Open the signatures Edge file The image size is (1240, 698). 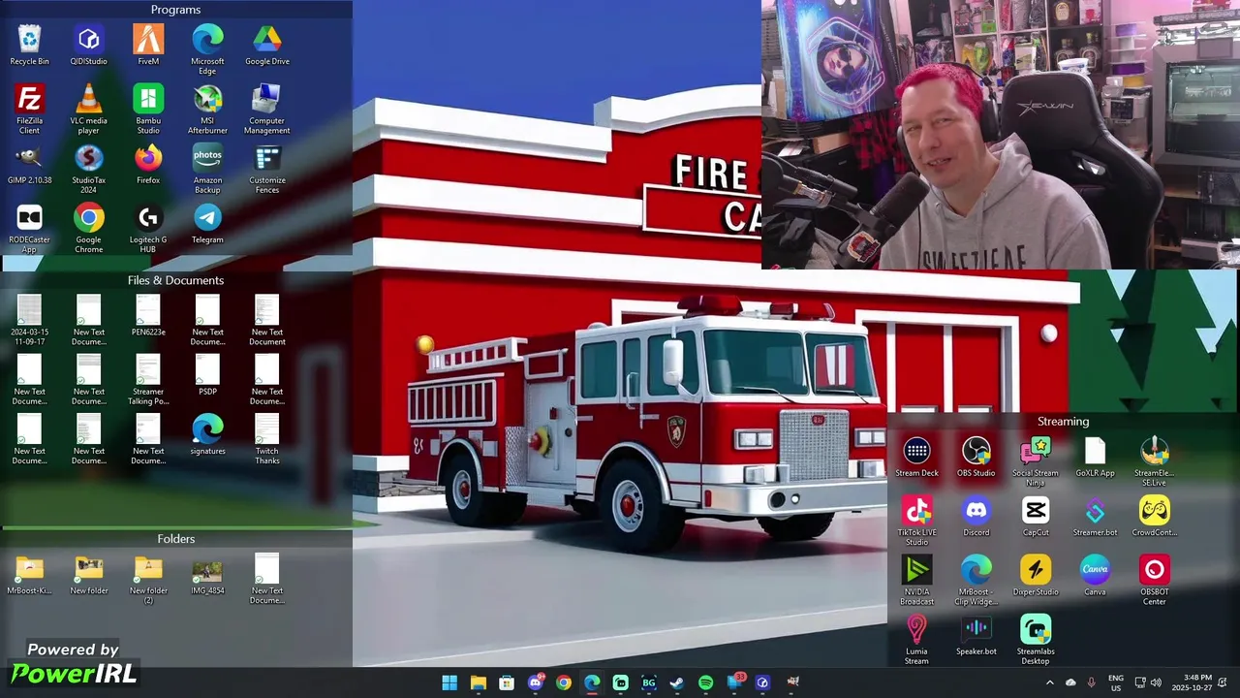(x=207, y=434)
